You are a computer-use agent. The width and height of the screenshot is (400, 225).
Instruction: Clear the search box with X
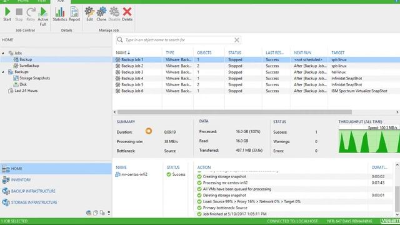click(x=237, y=40)
